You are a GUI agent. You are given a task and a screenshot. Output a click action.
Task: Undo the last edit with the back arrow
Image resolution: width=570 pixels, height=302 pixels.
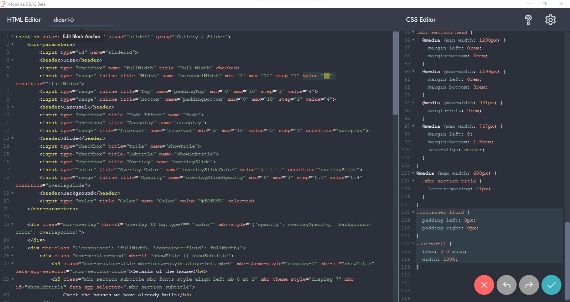[506, 285]
